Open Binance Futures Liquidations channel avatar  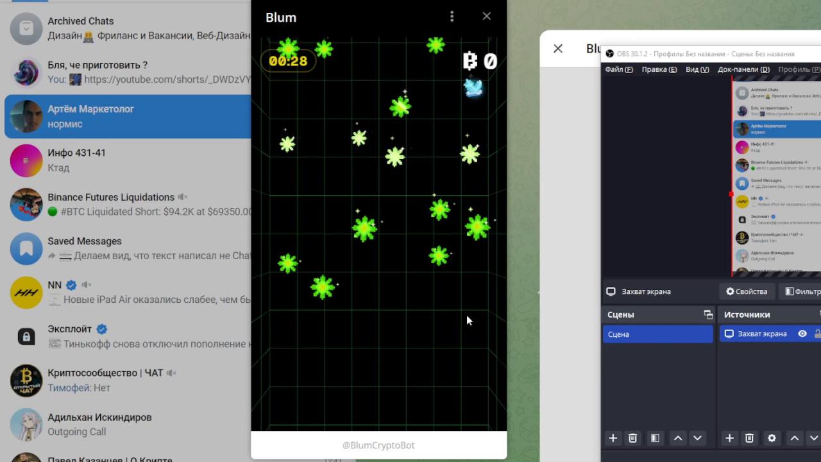pos(26,205)
